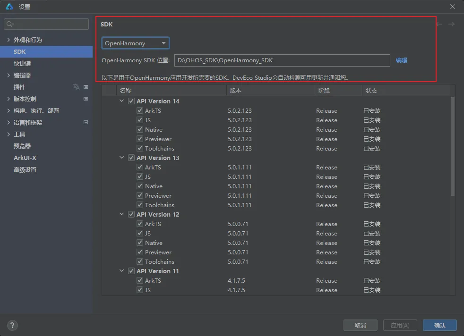Click the OpenHarmony SDK location input field
The height and width of the screenshot is (336, 464).
click(282, 60)
